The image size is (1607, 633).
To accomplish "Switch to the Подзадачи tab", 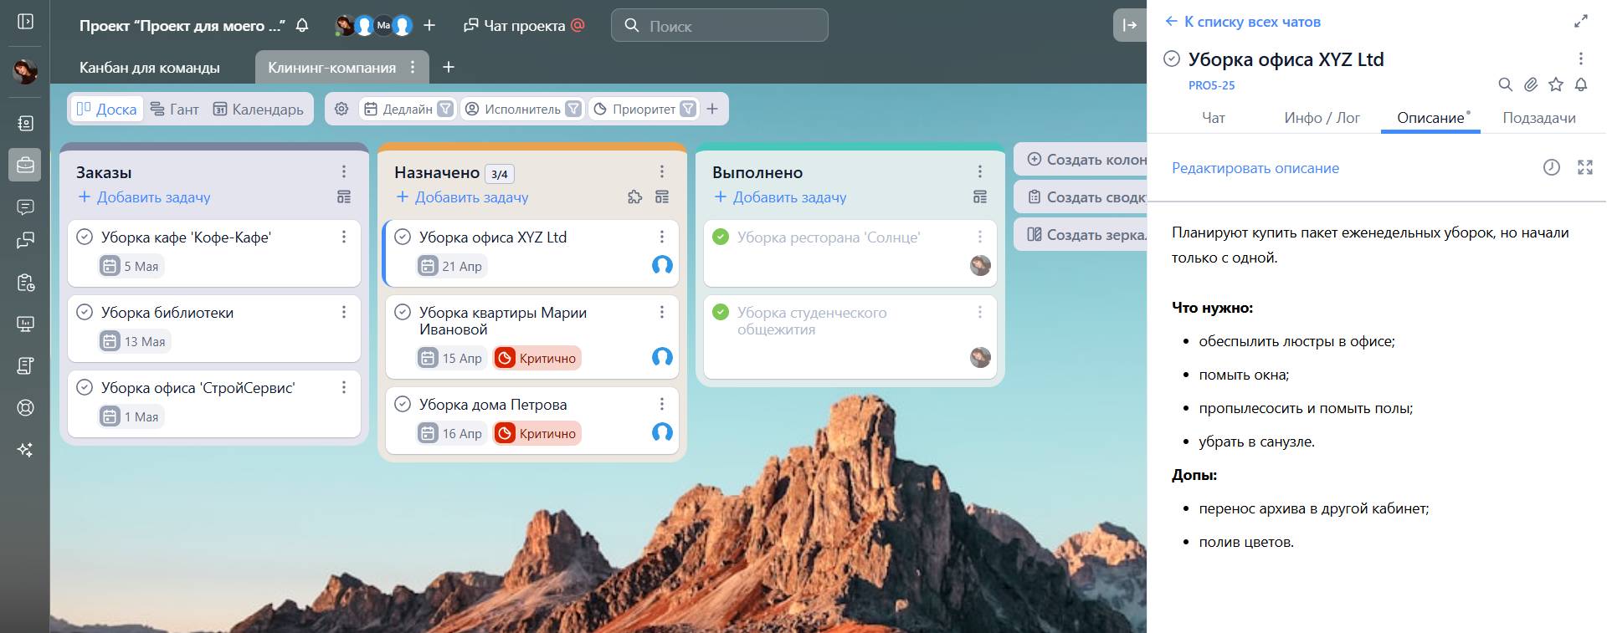I will 1538,118.
